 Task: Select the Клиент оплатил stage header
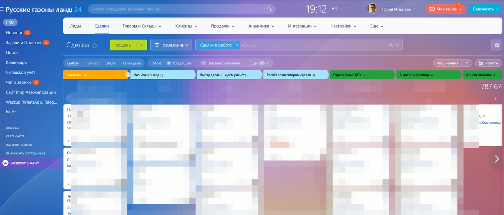(x=483, y=75)
